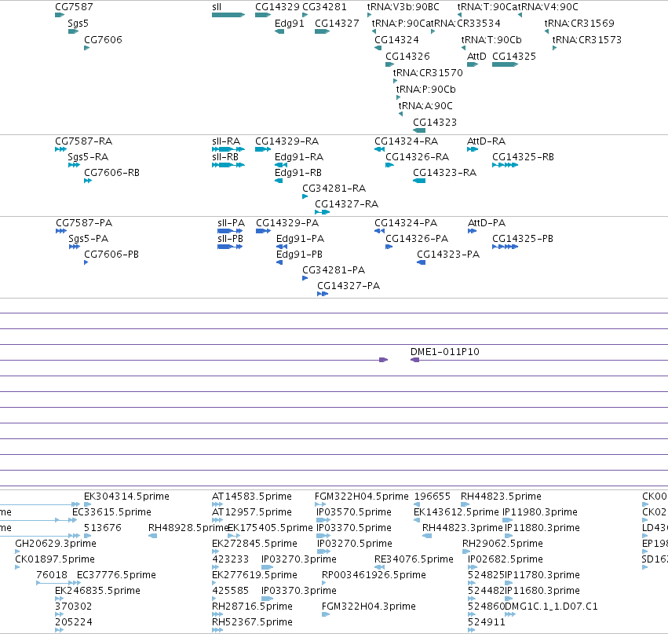Select the CG14326 gene label
The height and width of the screenshot is (634, 668).
click(x=407, y=57)
